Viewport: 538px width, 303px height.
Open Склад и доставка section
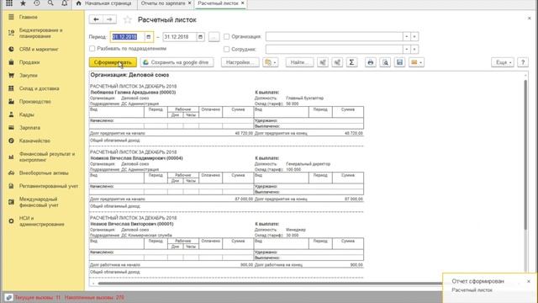point(39,88)
